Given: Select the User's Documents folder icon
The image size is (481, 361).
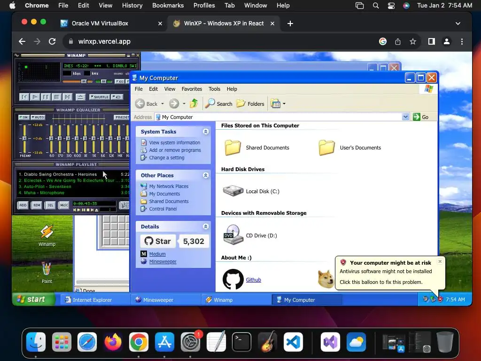Looking at the screenshot, I should coord(327,148).
